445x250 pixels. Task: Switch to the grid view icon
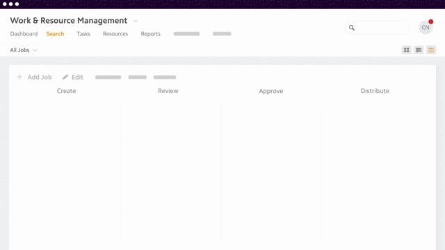click(406, 50)
